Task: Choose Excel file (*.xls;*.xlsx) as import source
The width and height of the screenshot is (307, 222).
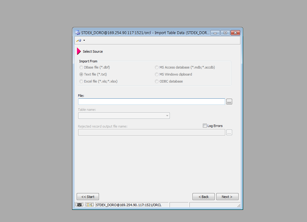Action: [x=81, y=81]
